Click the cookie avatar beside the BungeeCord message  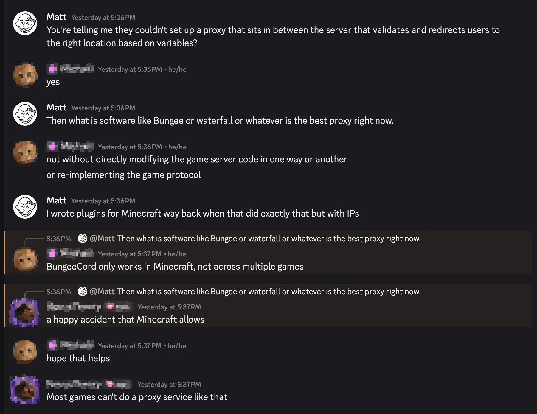coord(25,260)
